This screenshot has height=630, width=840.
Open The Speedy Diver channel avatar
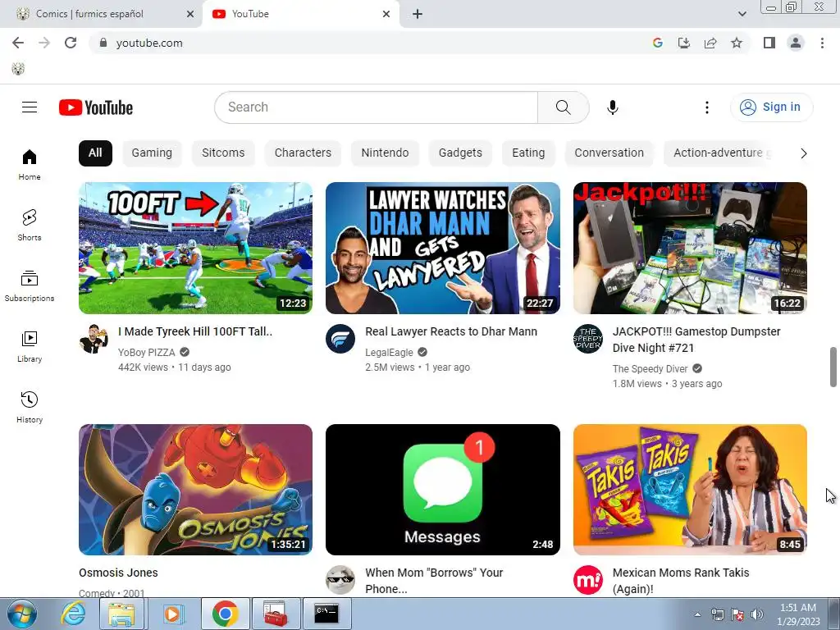pos(587,339)
